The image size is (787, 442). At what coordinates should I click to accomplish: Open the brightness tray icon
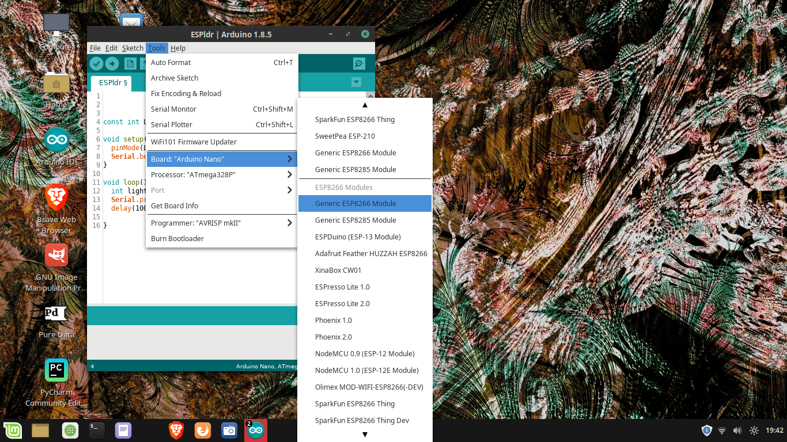tap(754, 430)
